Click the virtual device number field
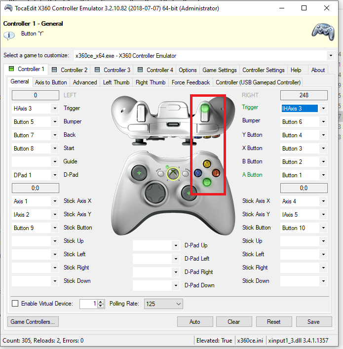Image resolution: width=343 pixels, height=349 pixels. (89, 304)
